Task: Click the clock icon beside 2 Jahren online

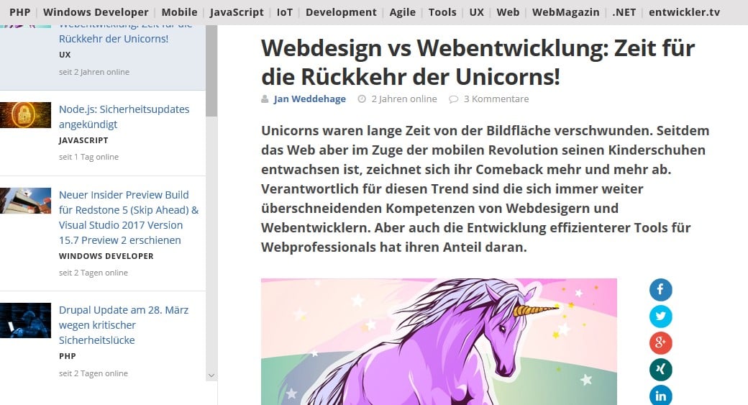Action: (362, 99)
